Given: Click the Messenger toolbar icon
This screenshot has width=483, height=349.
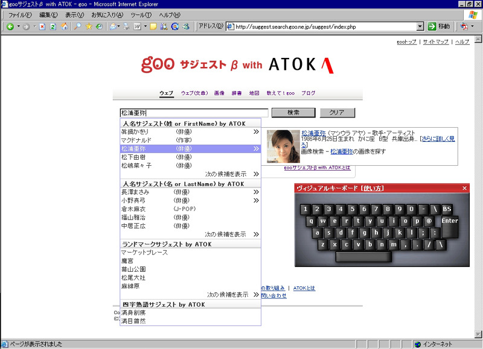Looking at the screenshot, I should pos(186,27).
